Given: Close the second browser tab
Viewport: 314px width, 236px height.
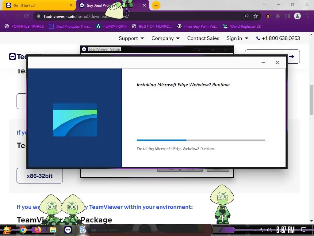Looking at the screenshot, I should pos(144,6).
